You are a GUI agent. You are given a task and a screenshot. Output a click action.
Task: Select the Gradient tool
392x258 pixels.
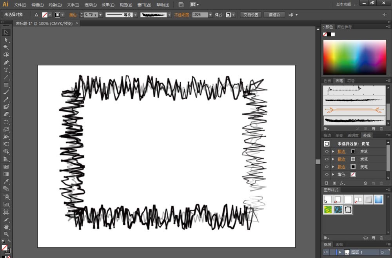[x=6, y=174]
